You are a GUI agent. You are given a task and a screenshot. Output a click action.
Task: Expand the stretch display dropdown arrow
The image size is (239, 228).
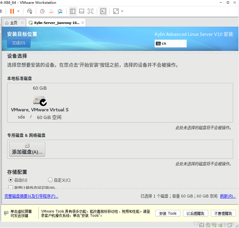tap(122, 11)
